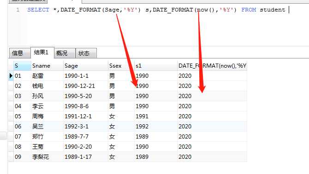Click Ssex cell 男 in row 04
The height and width of the screenshot is (174, 309).
121,106
